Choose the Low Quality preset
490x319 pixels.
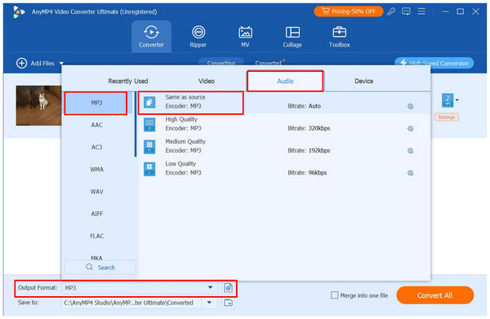tap(284, 169)
